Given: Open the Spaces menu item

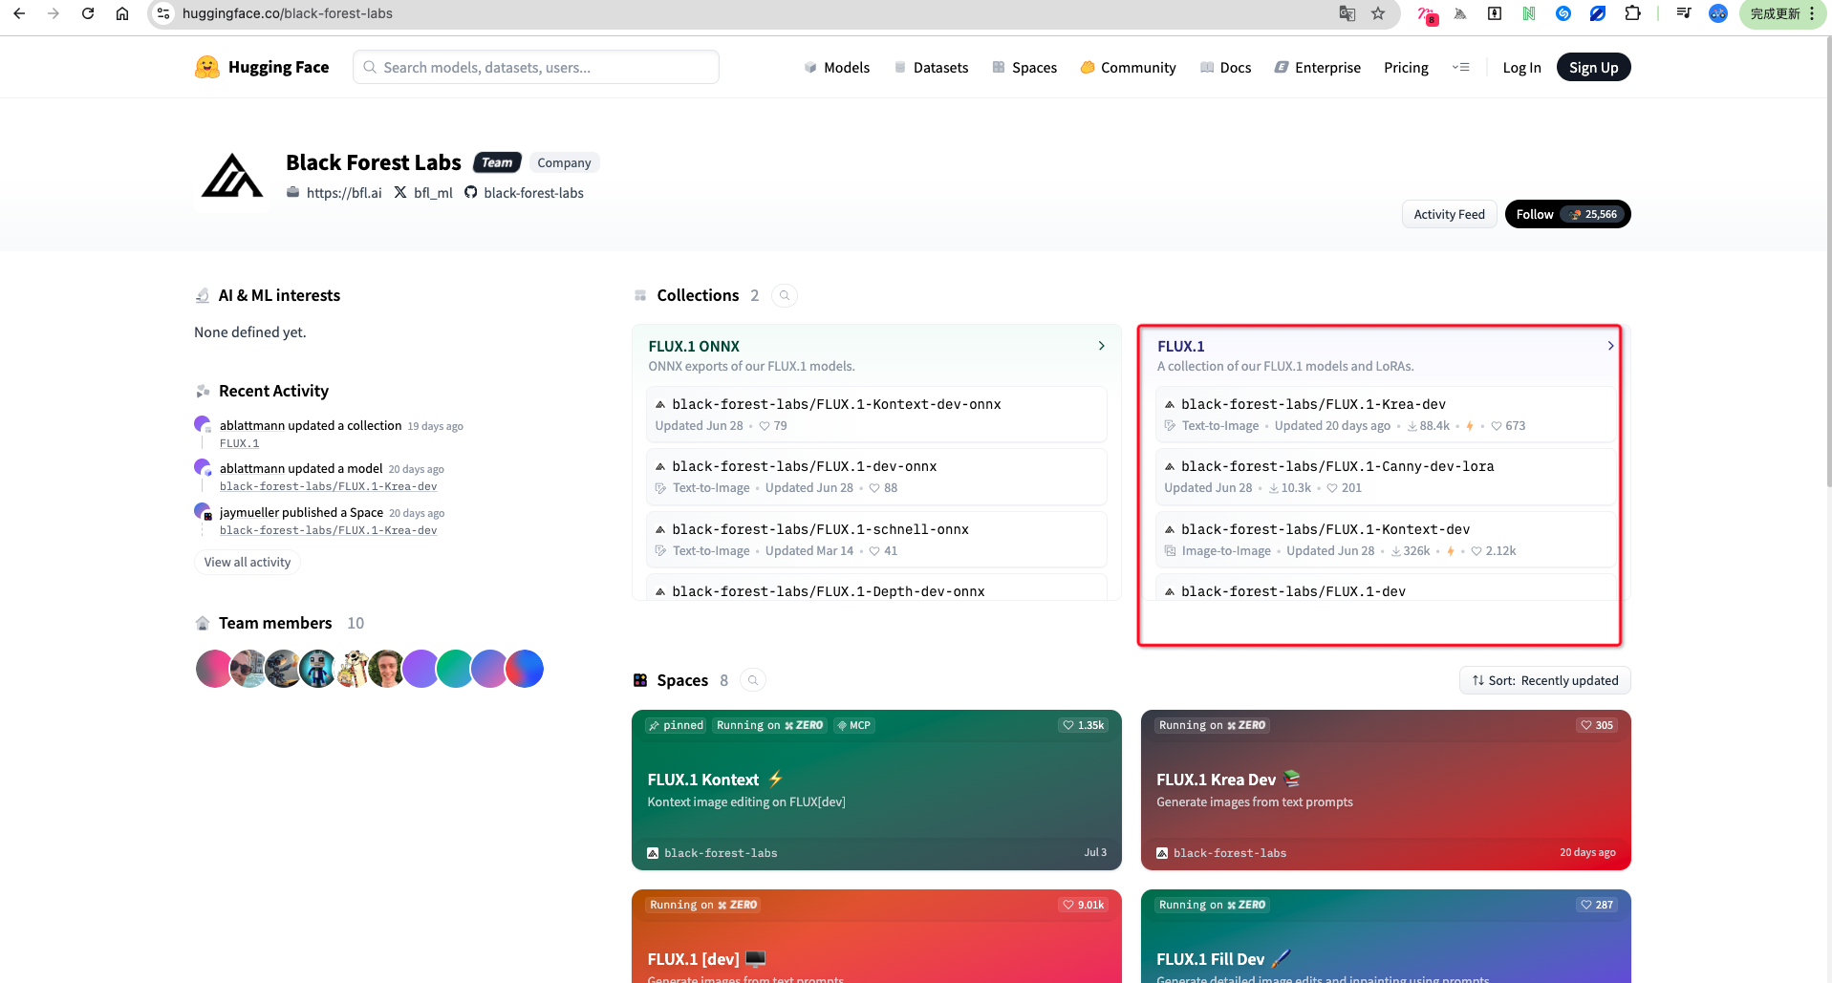Looking at the screenshot, I should click(x=1024, y=67).
